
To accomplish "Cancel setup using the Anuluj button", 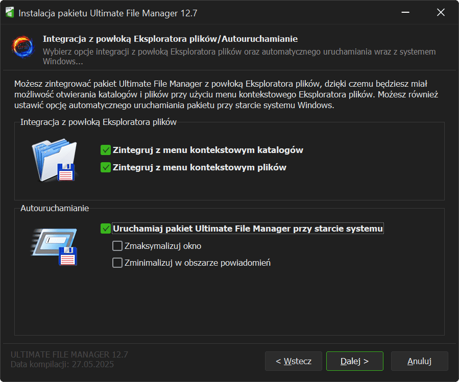I will pos(419,361).
